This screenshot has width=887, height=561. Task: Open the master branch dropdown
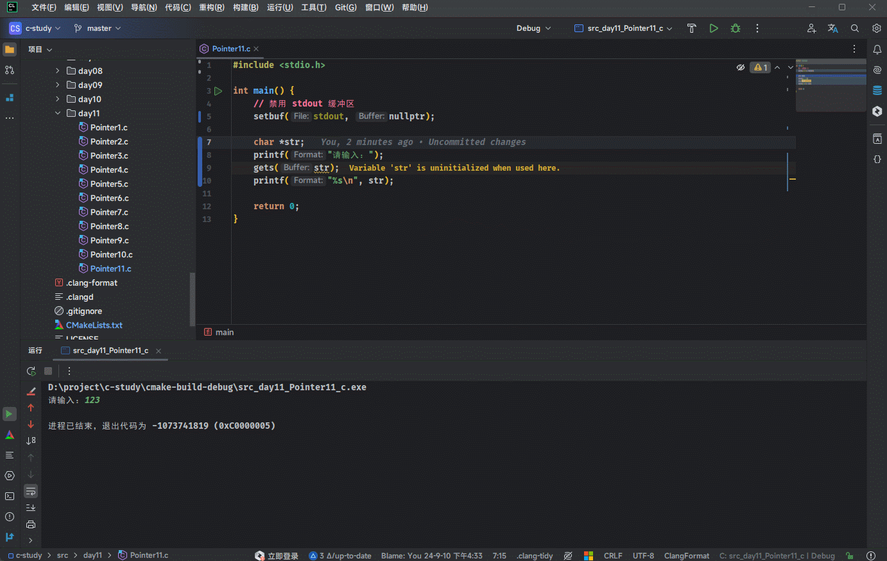click(98, 28)
